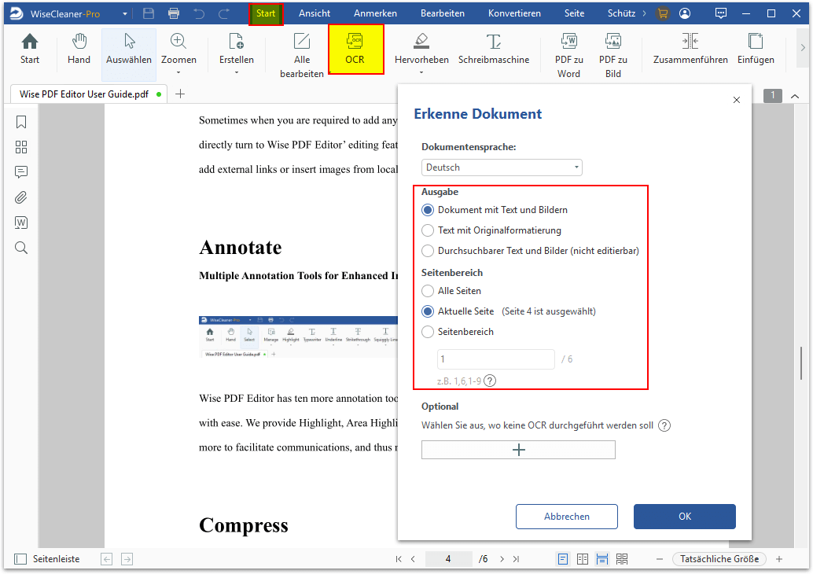Enable continuous scrolling view
813x574 pixels.
602,559
